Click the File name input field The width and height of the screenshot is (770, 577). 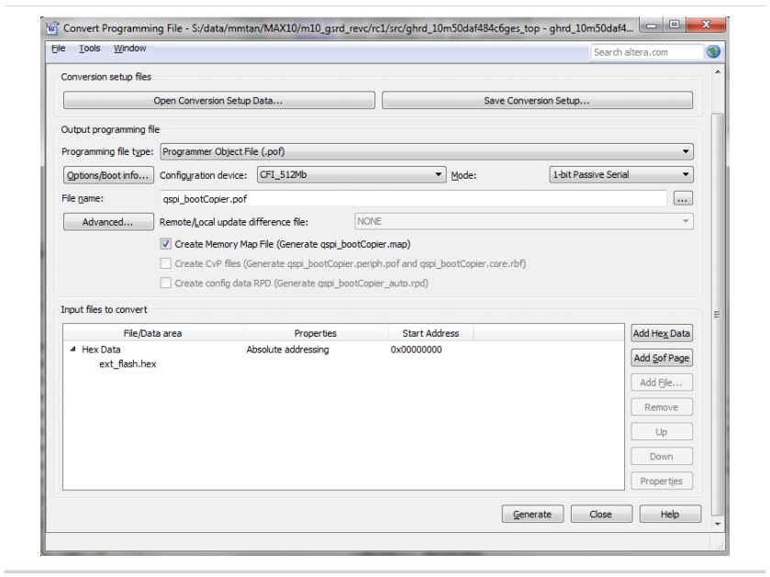click(x=413, y=199)
